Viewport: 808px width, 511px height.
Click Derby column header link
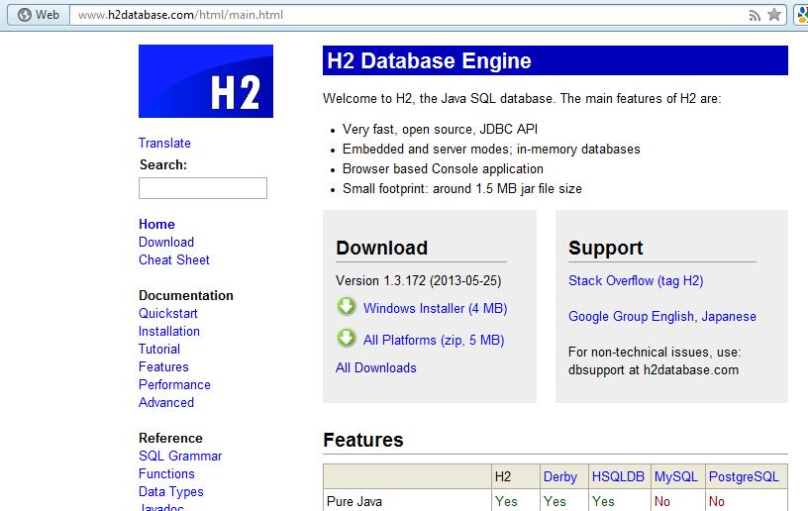tap(560, 476)
